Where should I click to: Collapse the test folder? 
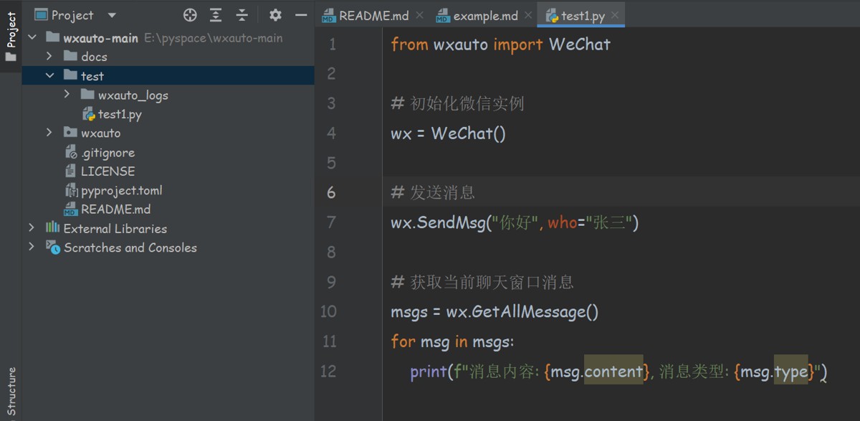click(49, 76)
